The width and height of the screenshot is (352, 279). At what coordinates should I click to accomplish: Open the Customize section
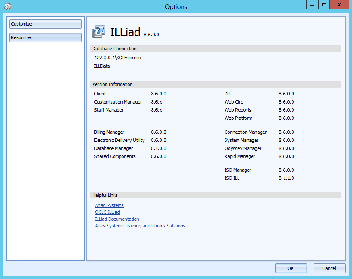click(x=45, y=24)
